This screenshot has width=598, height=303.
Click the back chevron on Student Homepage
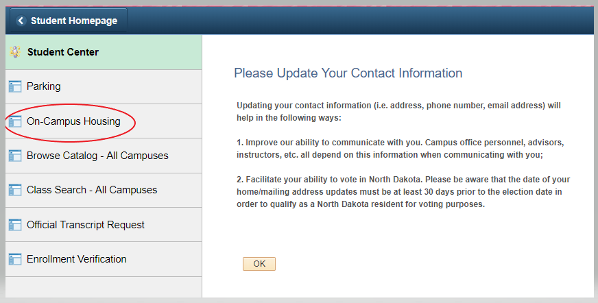21,21
